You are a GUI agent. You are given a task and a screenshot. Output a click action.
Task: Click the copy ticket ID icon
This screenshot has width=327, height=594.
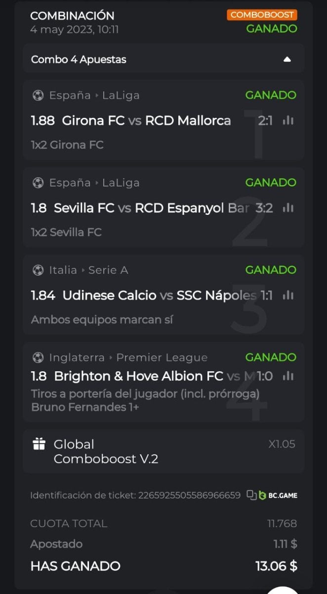pyautogui.click(x=251, y=495)
